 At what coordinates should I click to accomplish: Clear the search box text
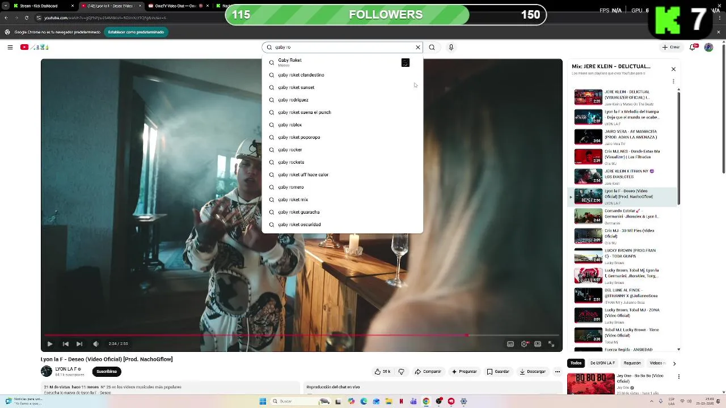418,48
